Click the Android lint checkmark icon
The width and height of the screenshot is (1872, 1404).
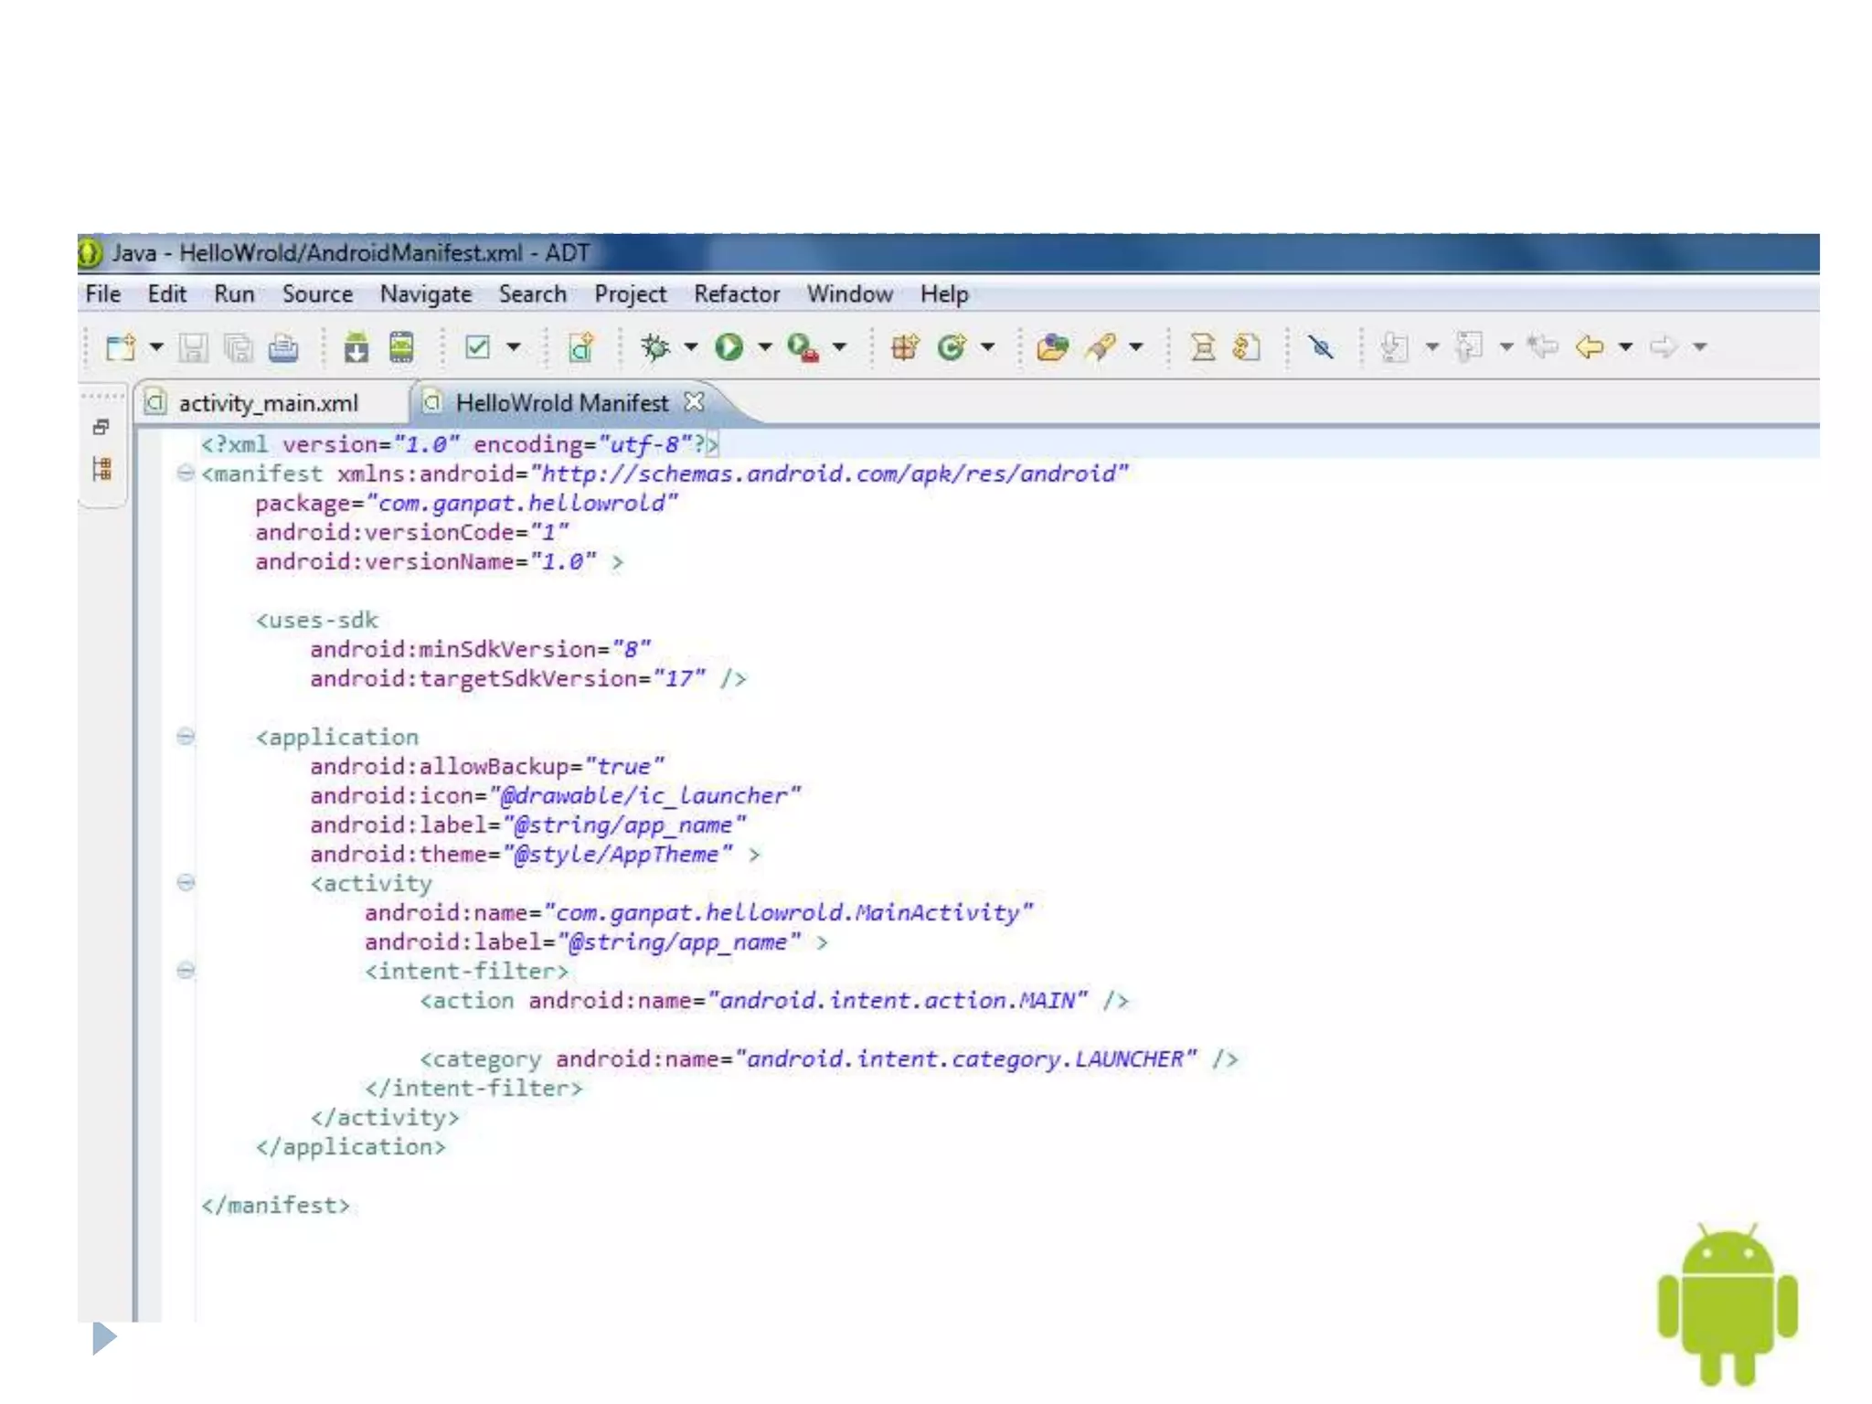click(478, 347)
